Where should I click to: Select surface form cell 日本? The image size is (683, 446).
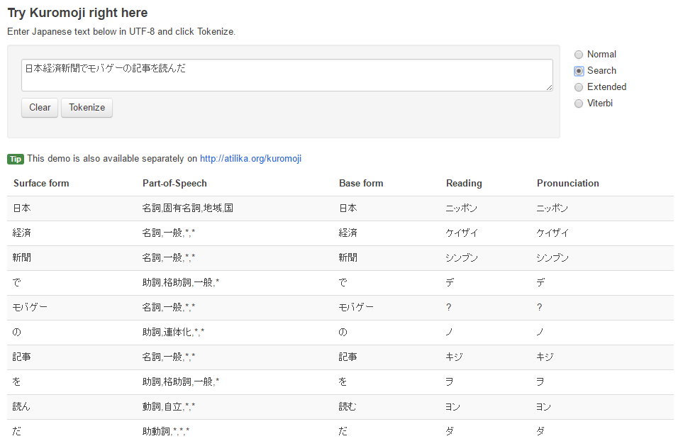point(22,208)
